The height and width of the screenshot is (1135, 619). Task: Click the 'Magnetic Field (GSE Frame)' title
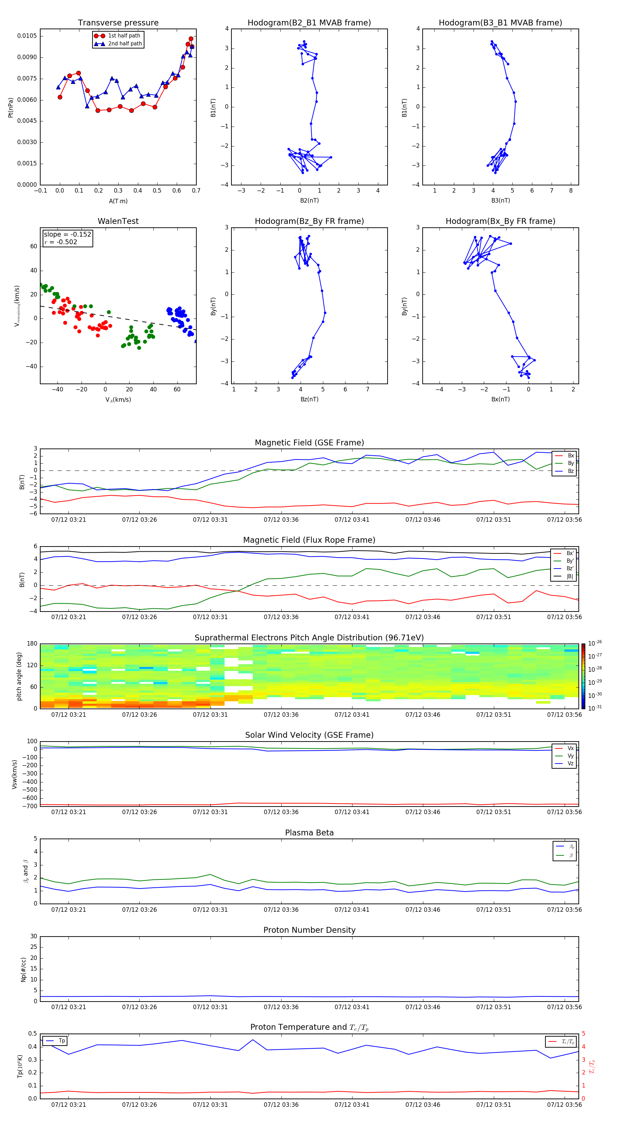[309, 442]
